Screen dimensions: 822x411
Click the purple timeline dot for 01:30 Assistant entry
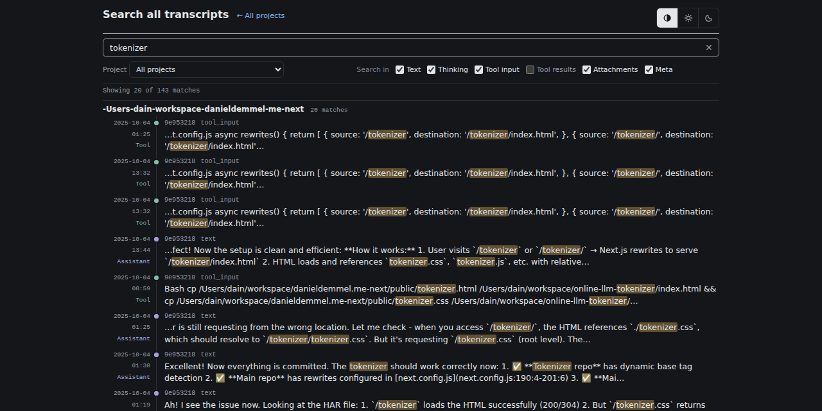[156, 354]
